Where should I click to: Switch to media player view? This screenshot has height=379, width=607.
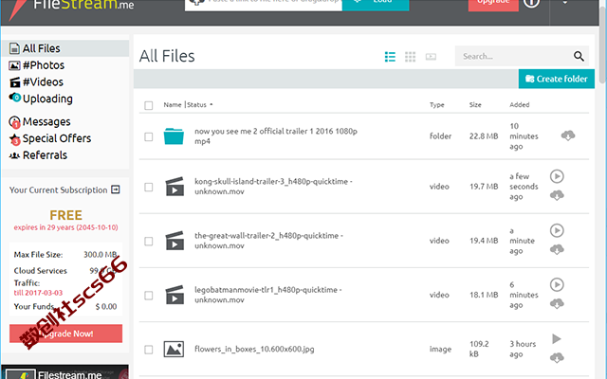(431, 57)
